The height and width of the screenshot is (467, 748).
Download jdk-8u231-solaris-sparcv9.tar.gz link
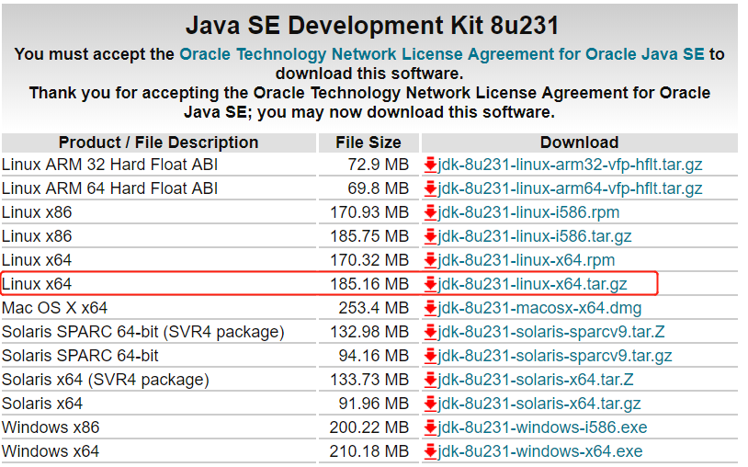coord(555,356)
